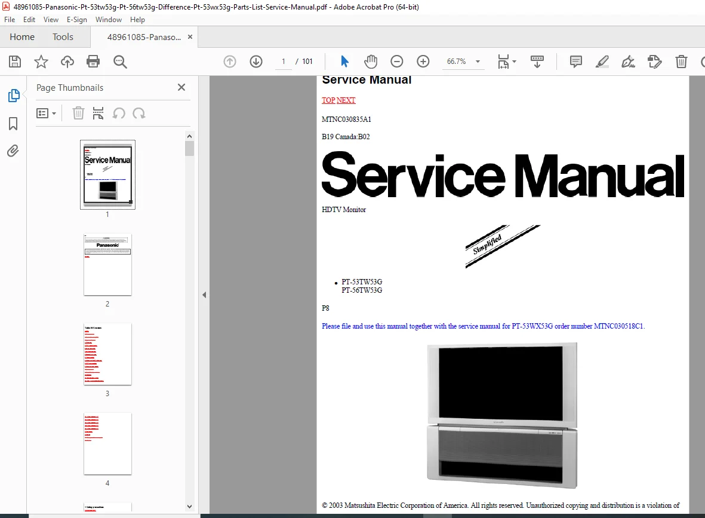The image size is (705, 518).
Task: Add a sticky note comment
Action: coord(576,62)
